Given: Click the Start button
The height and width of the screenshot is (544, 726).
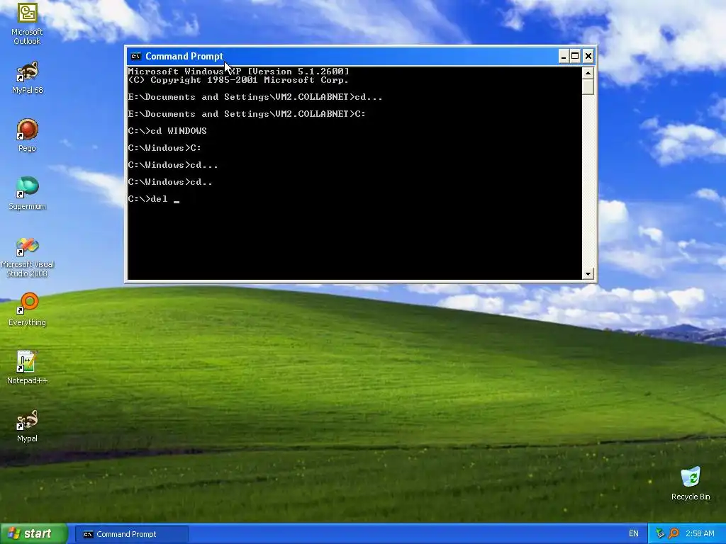Looking at the screenshot, I should pos(33,534).
